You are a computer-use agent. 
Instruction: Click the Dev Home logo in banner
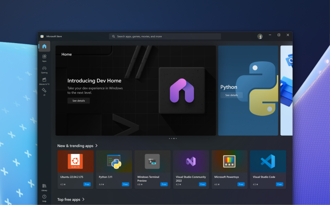click(182, 90)
